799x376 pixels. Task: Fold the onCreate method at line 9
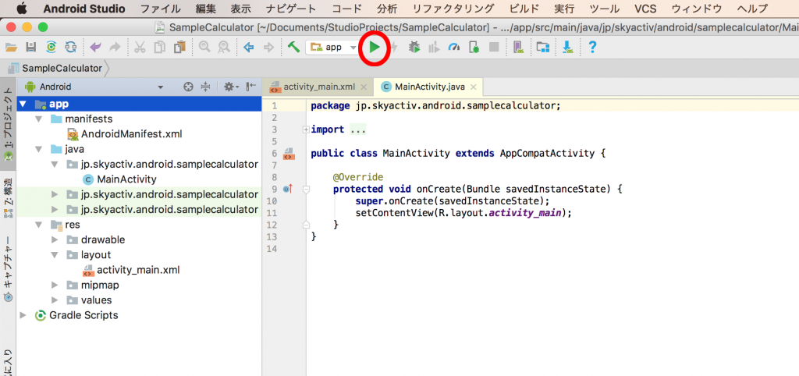point(306,189)
